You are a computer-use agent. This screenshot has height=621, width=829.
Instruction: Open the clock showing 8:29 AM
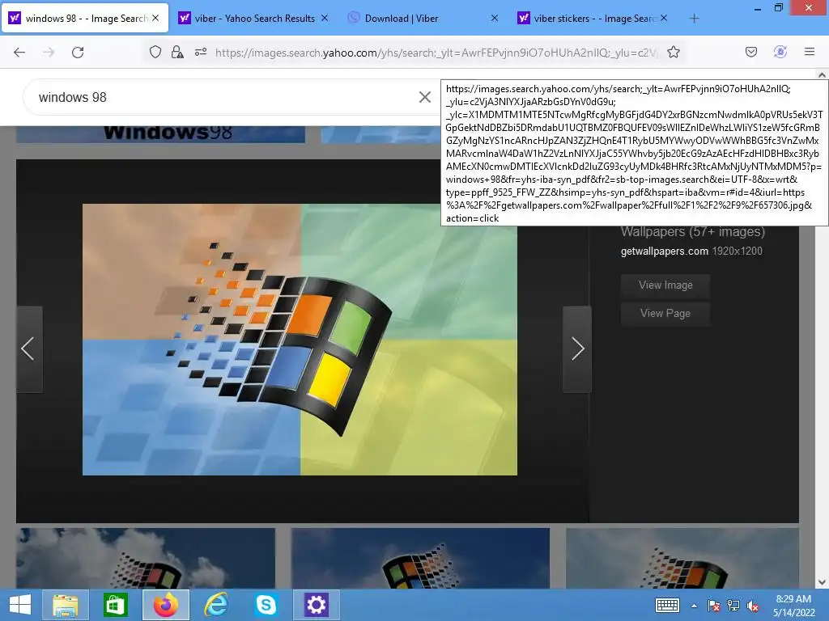pos(793,606)
